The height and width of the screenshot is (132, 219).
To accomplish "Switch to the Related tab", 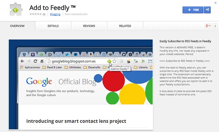I will pos(125,26).
